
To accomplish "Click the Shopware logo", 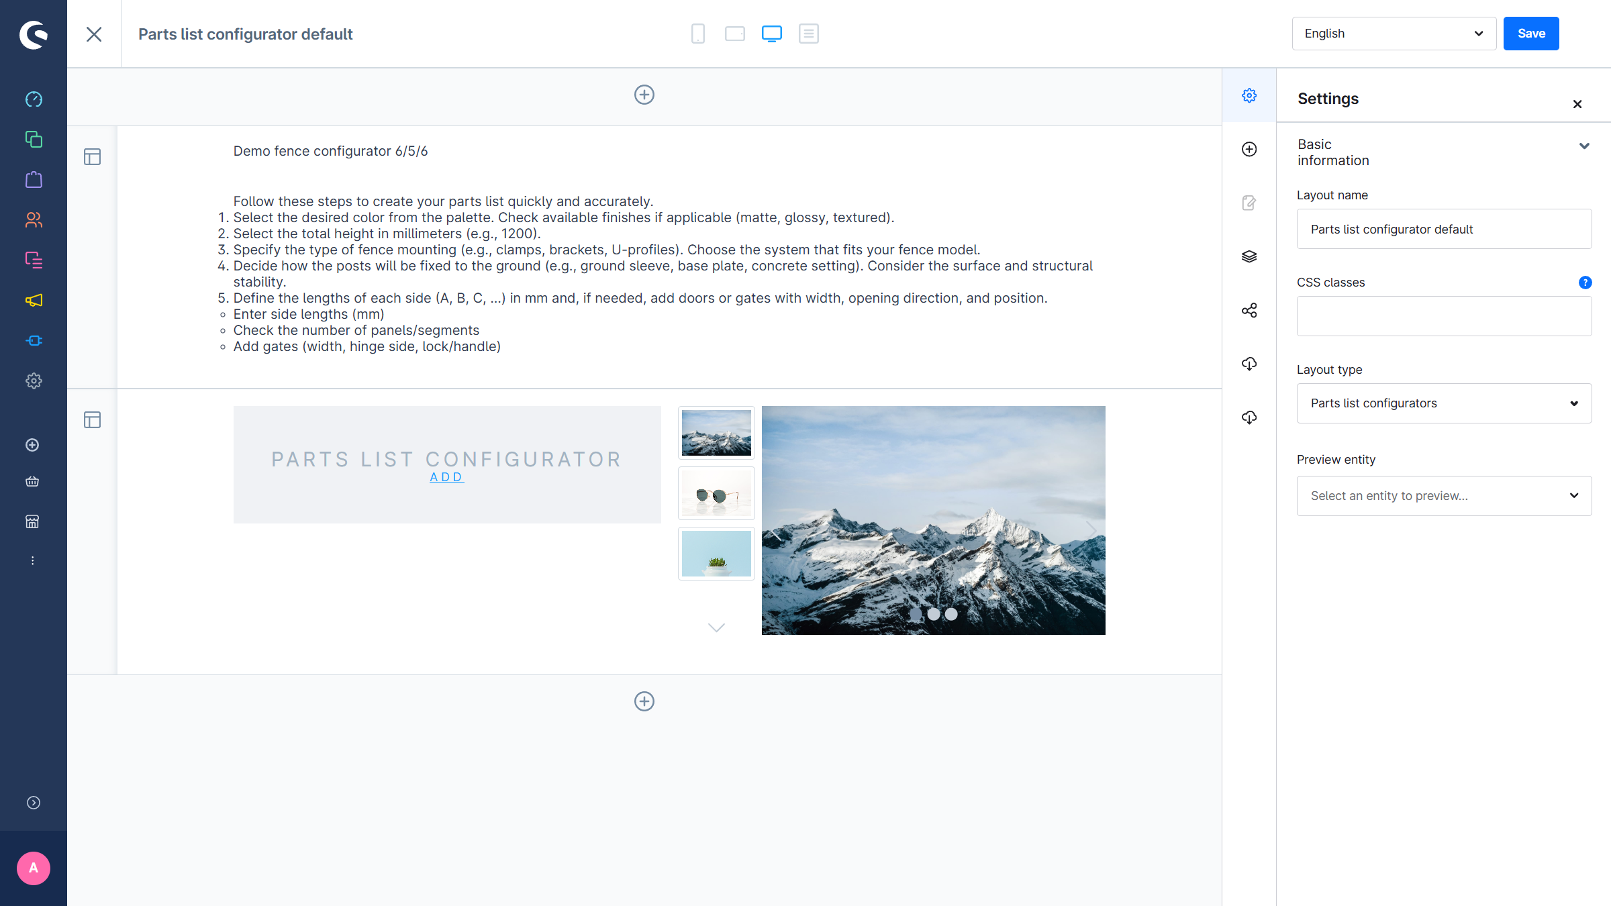I will [x=34, y=34].
